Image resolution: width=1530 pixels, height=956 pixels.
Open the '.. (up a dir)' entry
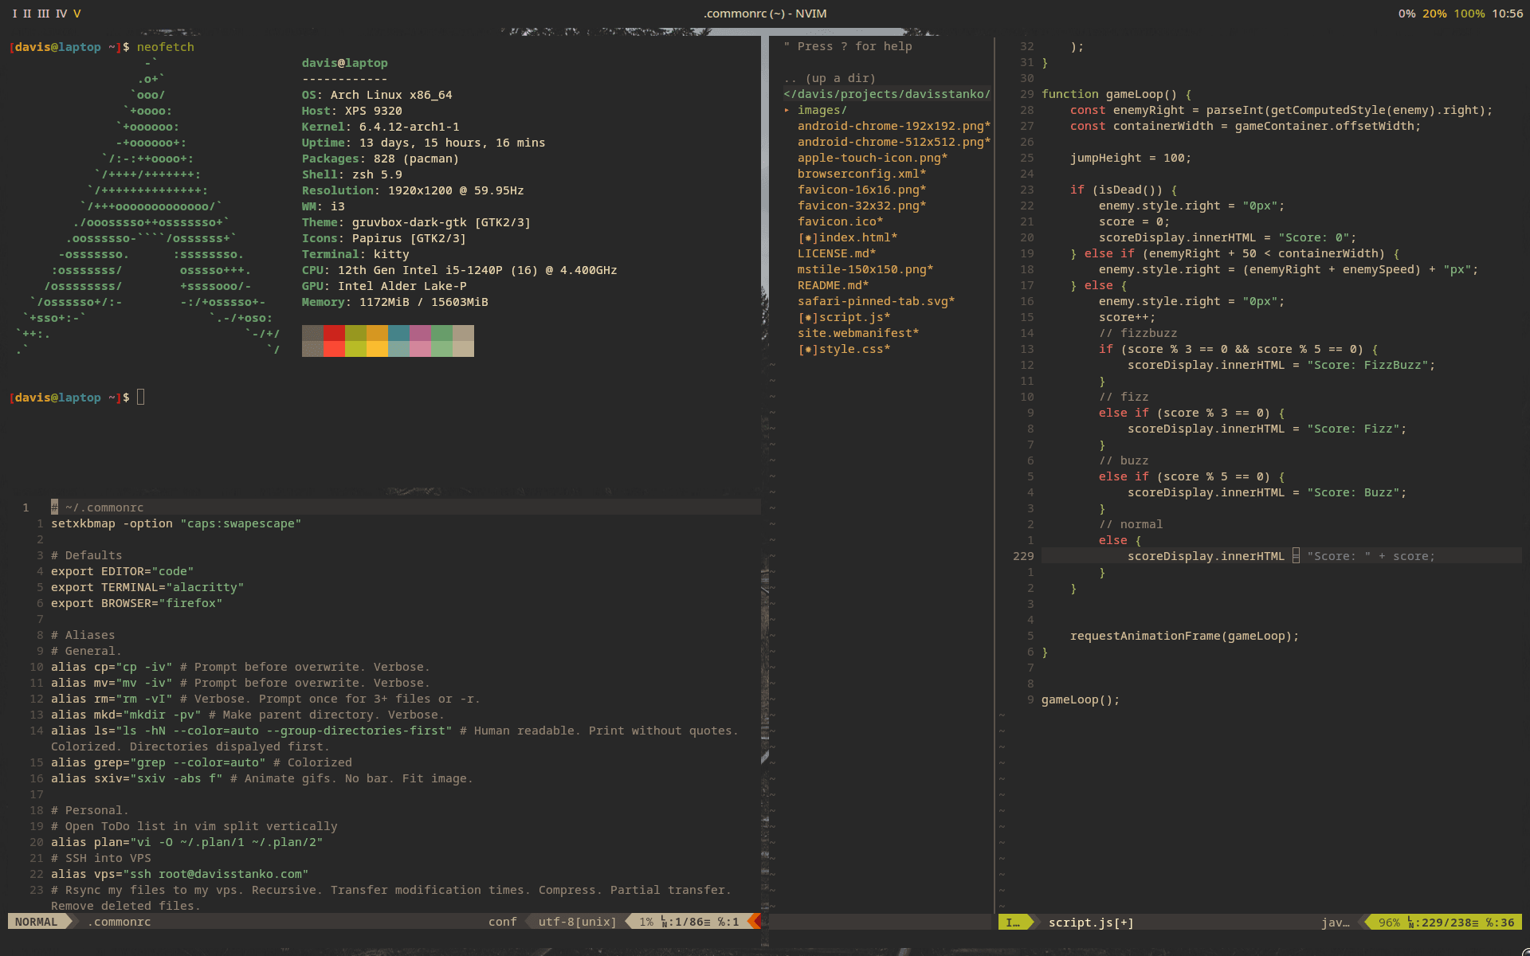tap(830, 78)
